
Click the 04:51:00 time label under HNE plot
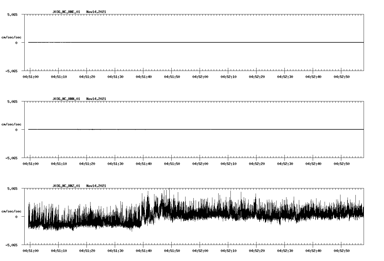click(x=31, y=77)
